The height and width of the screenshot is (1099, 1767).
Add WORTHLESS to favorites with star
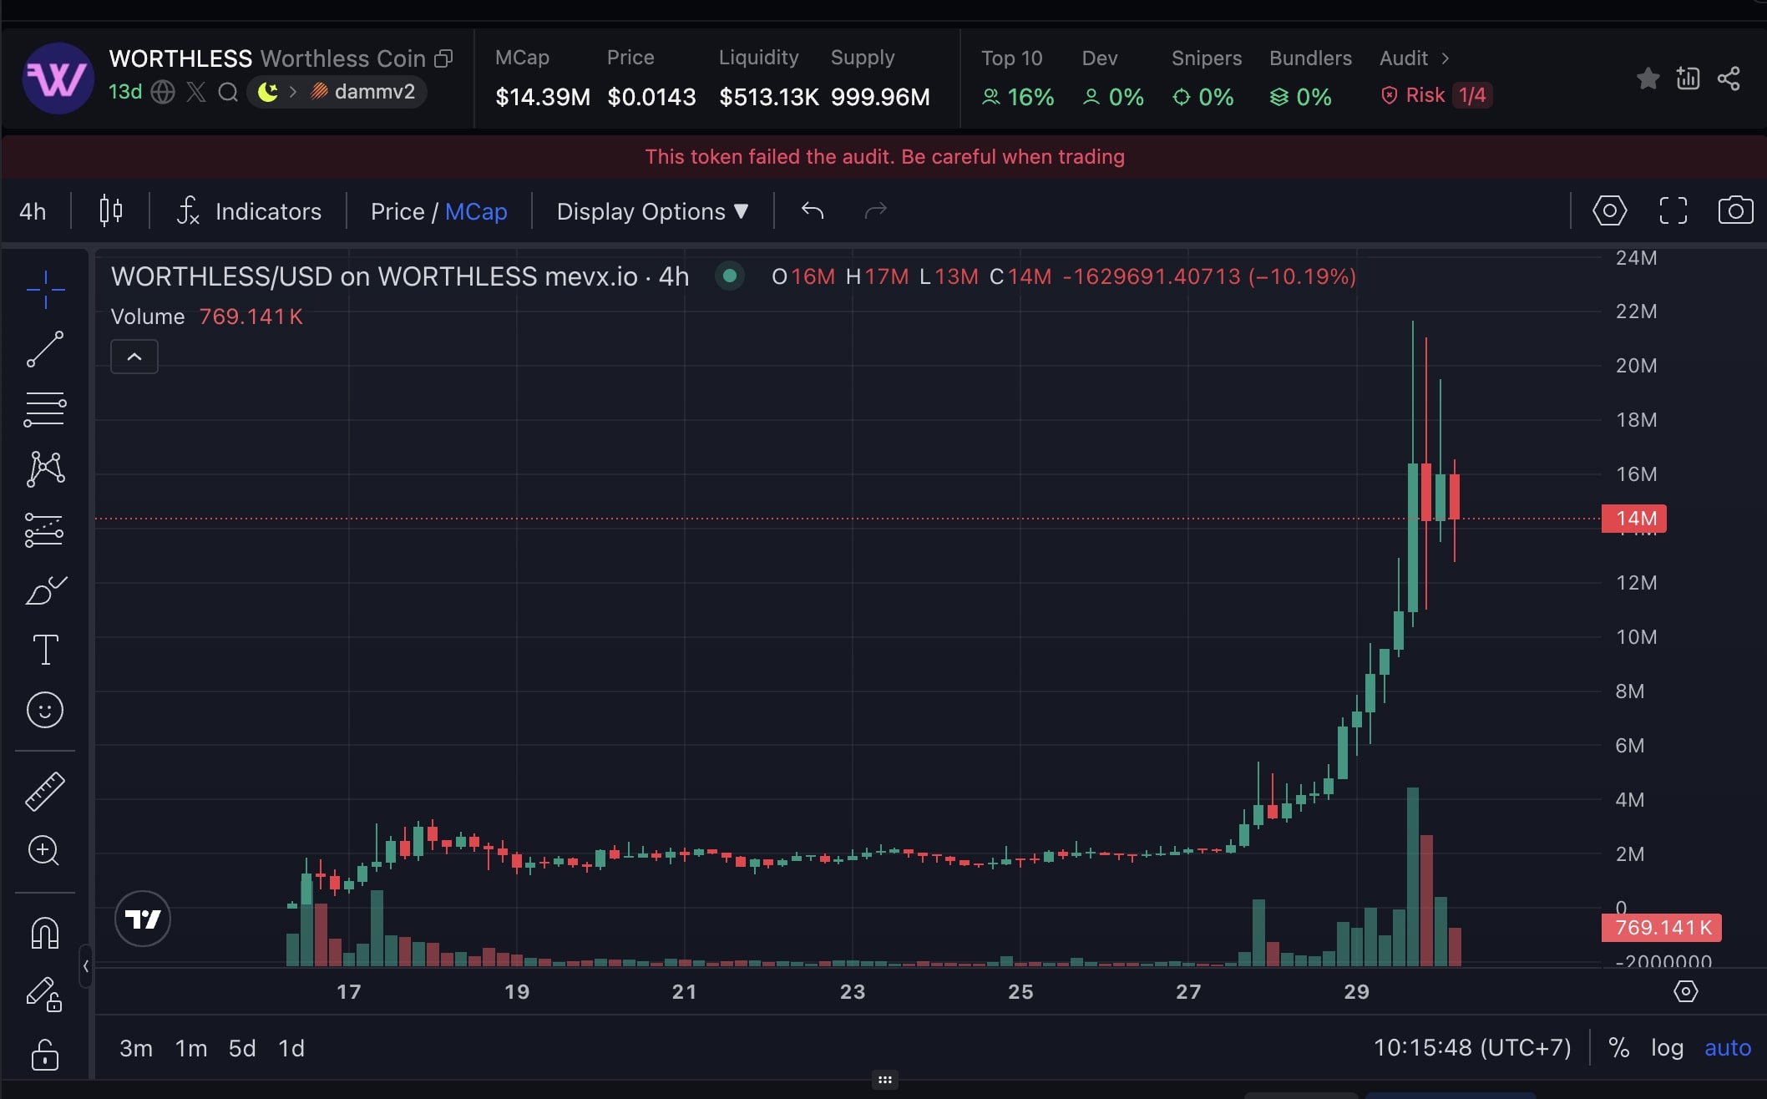(x=1648, y=78)
